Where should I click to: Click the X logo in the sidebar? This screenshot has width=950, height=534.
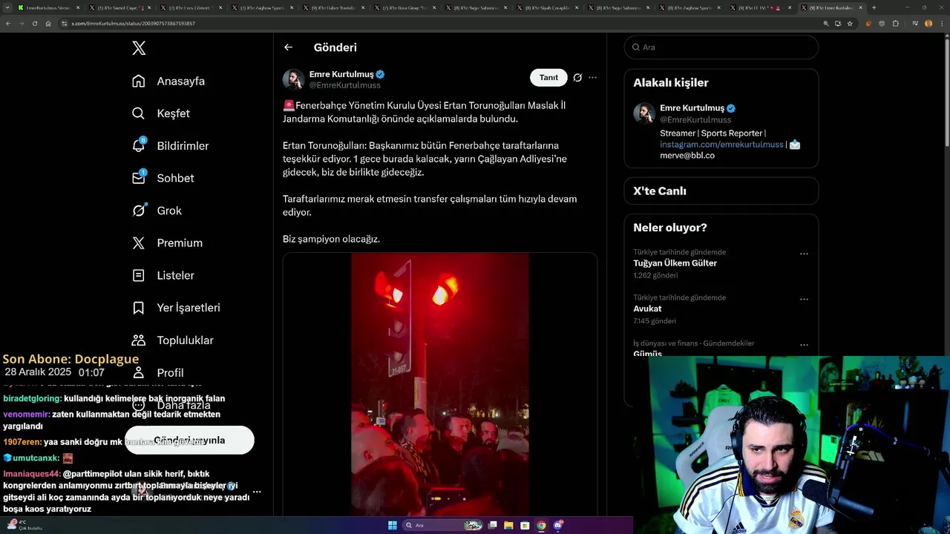coord(139,48)
